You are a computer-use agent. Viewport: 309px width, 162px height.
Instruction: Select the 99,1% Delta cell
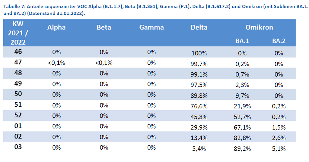pos(199,74)
